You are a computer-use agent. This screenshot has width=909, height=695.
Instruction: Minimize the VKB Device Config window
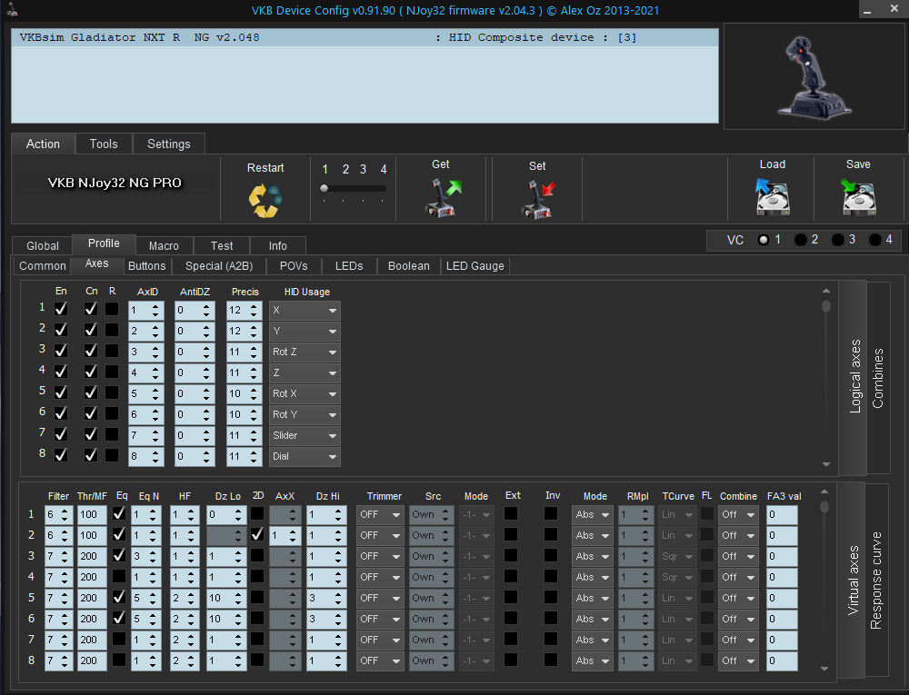click(x=869, y=10)
